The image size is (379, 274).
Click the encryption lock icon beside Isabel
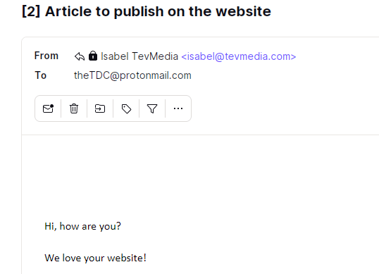click(x=93, y=56)
